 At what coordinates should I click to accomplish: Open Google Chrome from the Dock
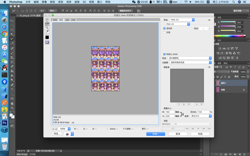tap(4, 34)
